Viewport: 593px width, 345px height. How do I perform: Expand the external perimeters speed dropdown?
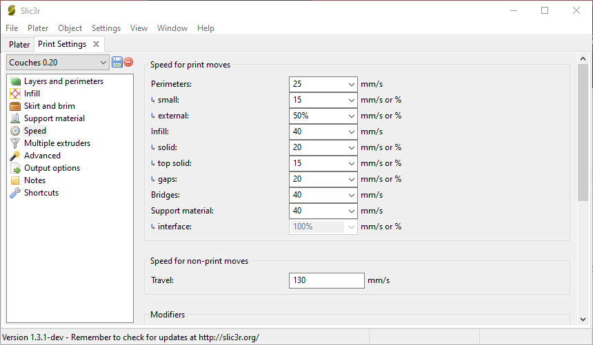(x=352, y=116)
